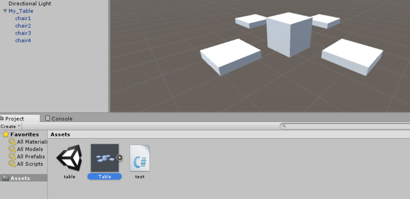This screenshot has width=410, height=199.
Task: Select the Unity scene asset icon named table
Action: 69,158
